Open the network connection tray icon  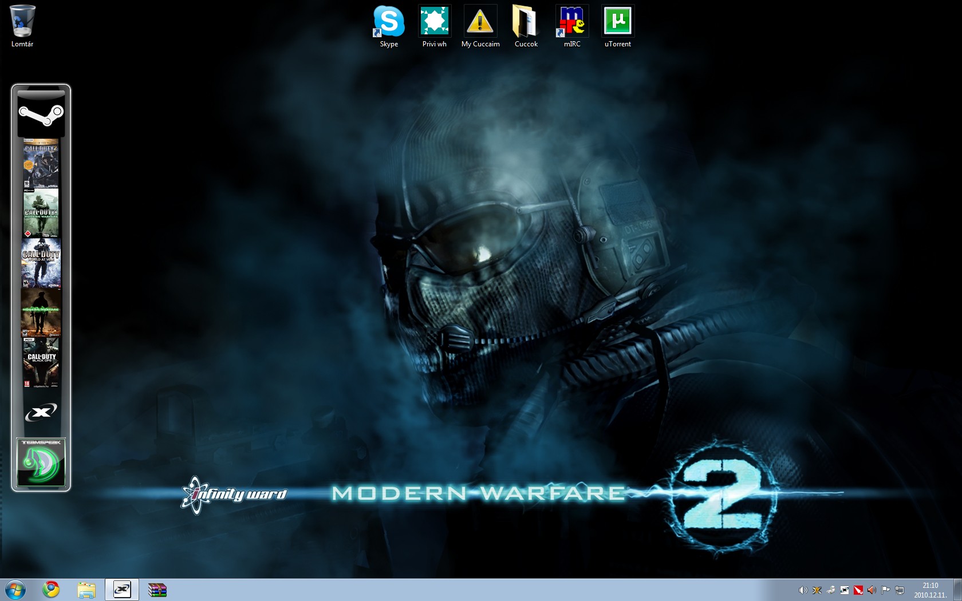tap(900, 590)
